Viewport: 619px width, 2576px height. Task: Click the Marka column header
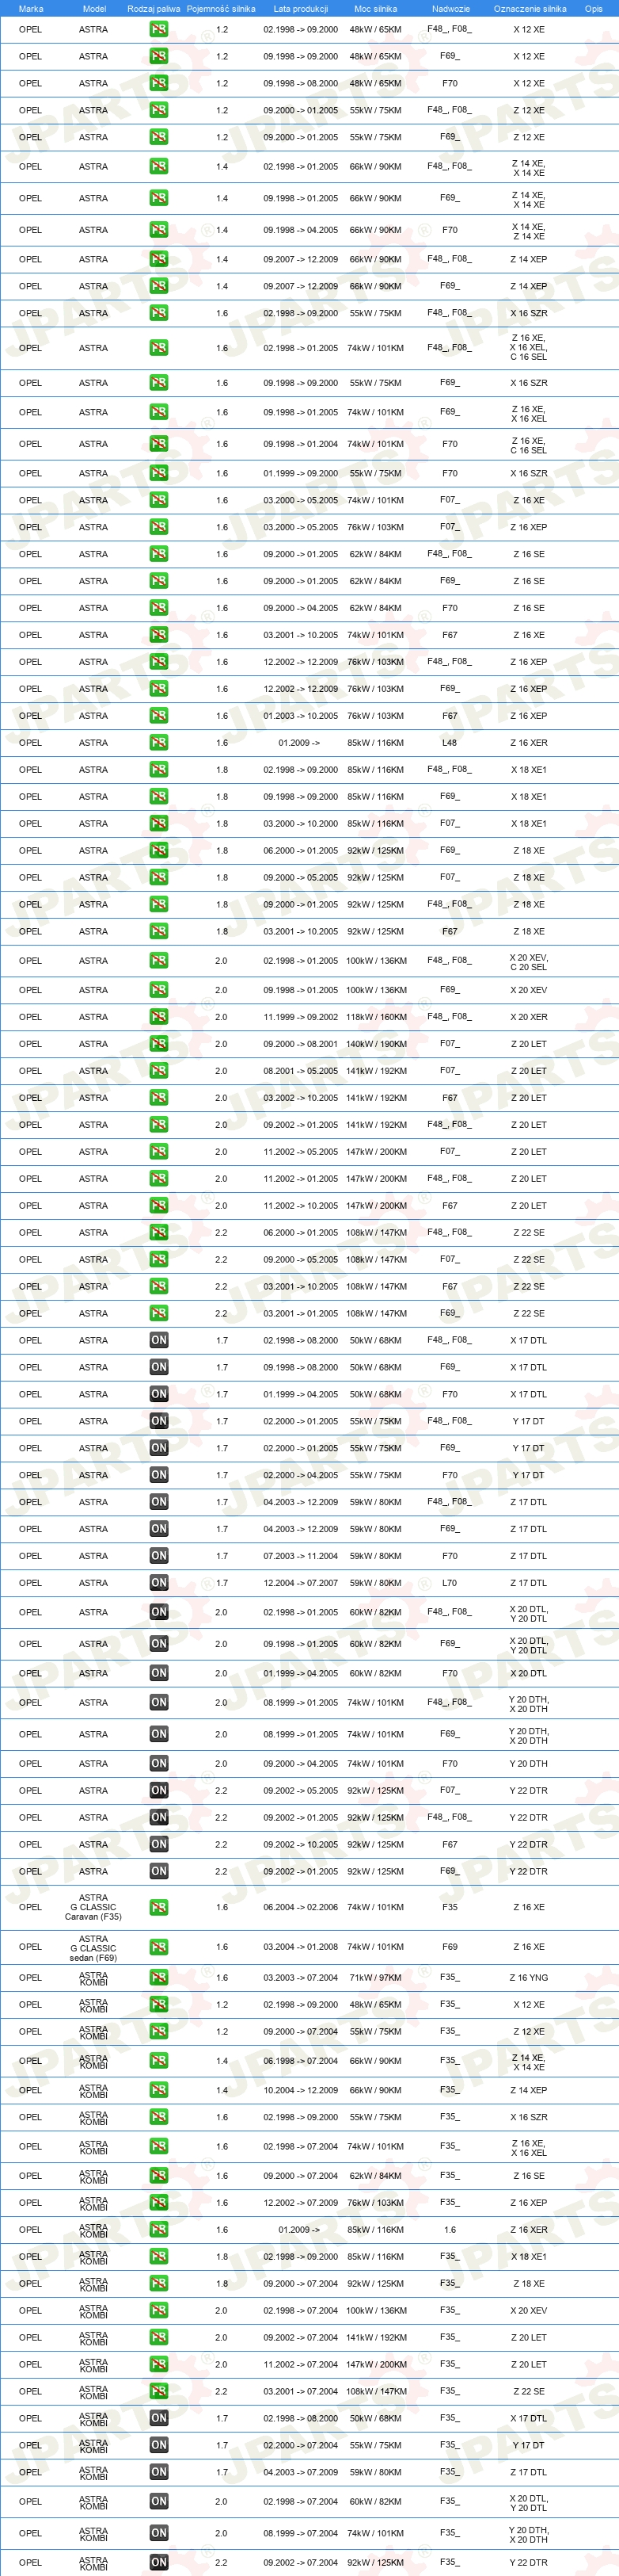31,8
